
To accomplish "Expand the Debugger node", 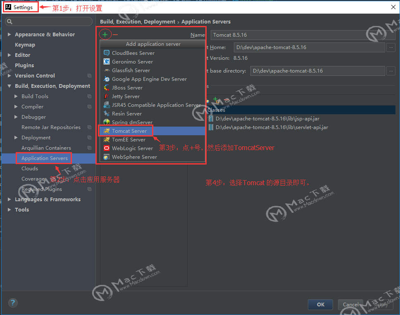I will pos(16,117).
